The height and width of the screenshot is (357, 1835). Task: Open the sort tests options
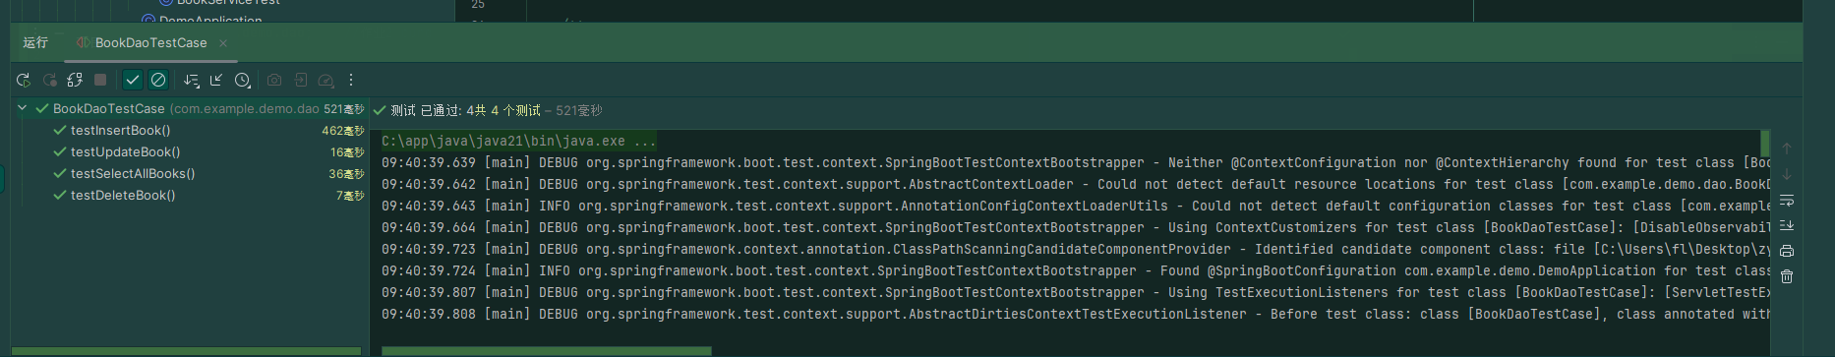coord(191,80)
